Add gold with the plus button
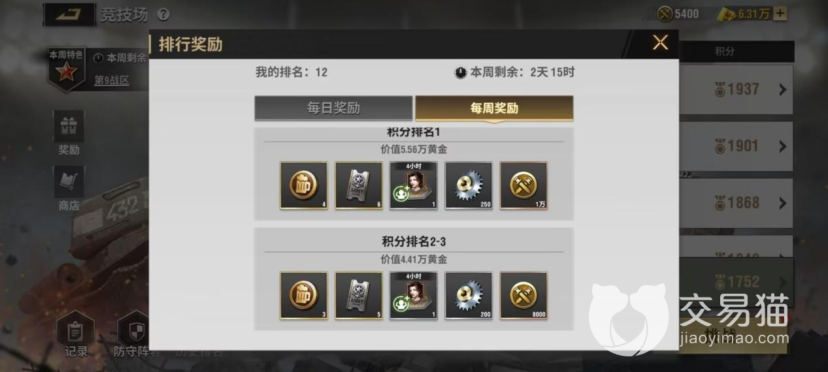The width and height of the screenshot is (828, 372). [780, 14]
